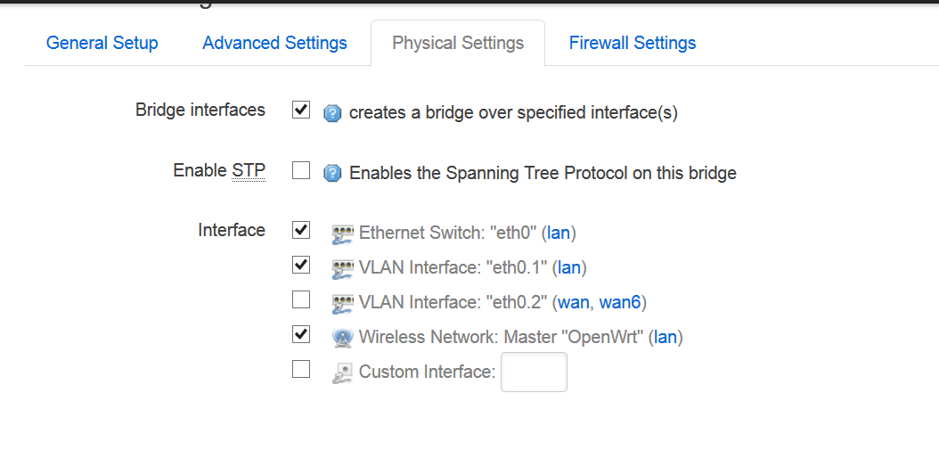Click the help icon beside Enable STP

pyautogui.click(x=332, y=174)
